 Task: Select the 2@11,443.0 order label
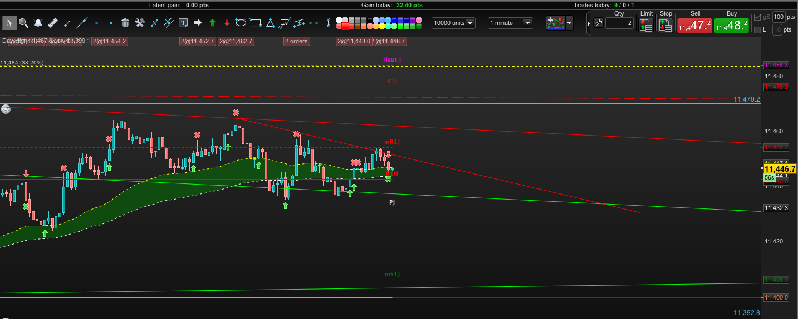354,41
